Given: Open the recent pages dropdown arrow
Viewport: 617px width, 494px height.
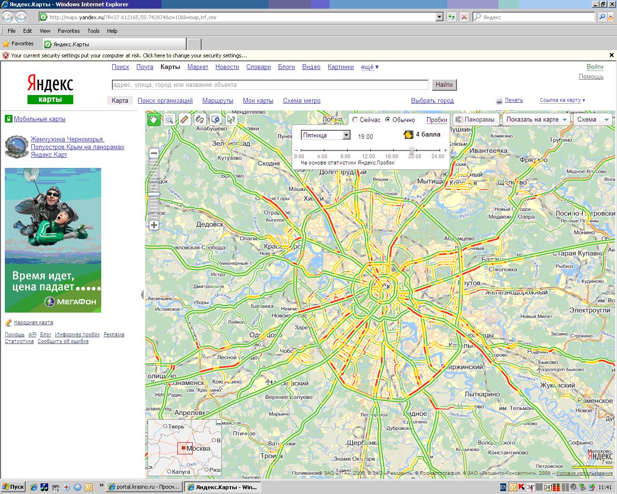Looking at the screenshot, I should [31, 17].
